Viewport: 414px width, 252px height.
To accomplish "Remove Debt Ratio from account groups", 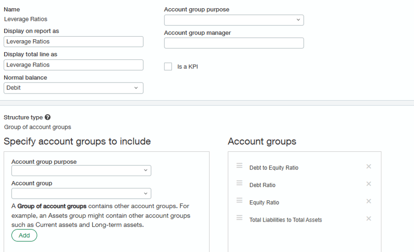I will pyautogui.click(x=368, y=184).
